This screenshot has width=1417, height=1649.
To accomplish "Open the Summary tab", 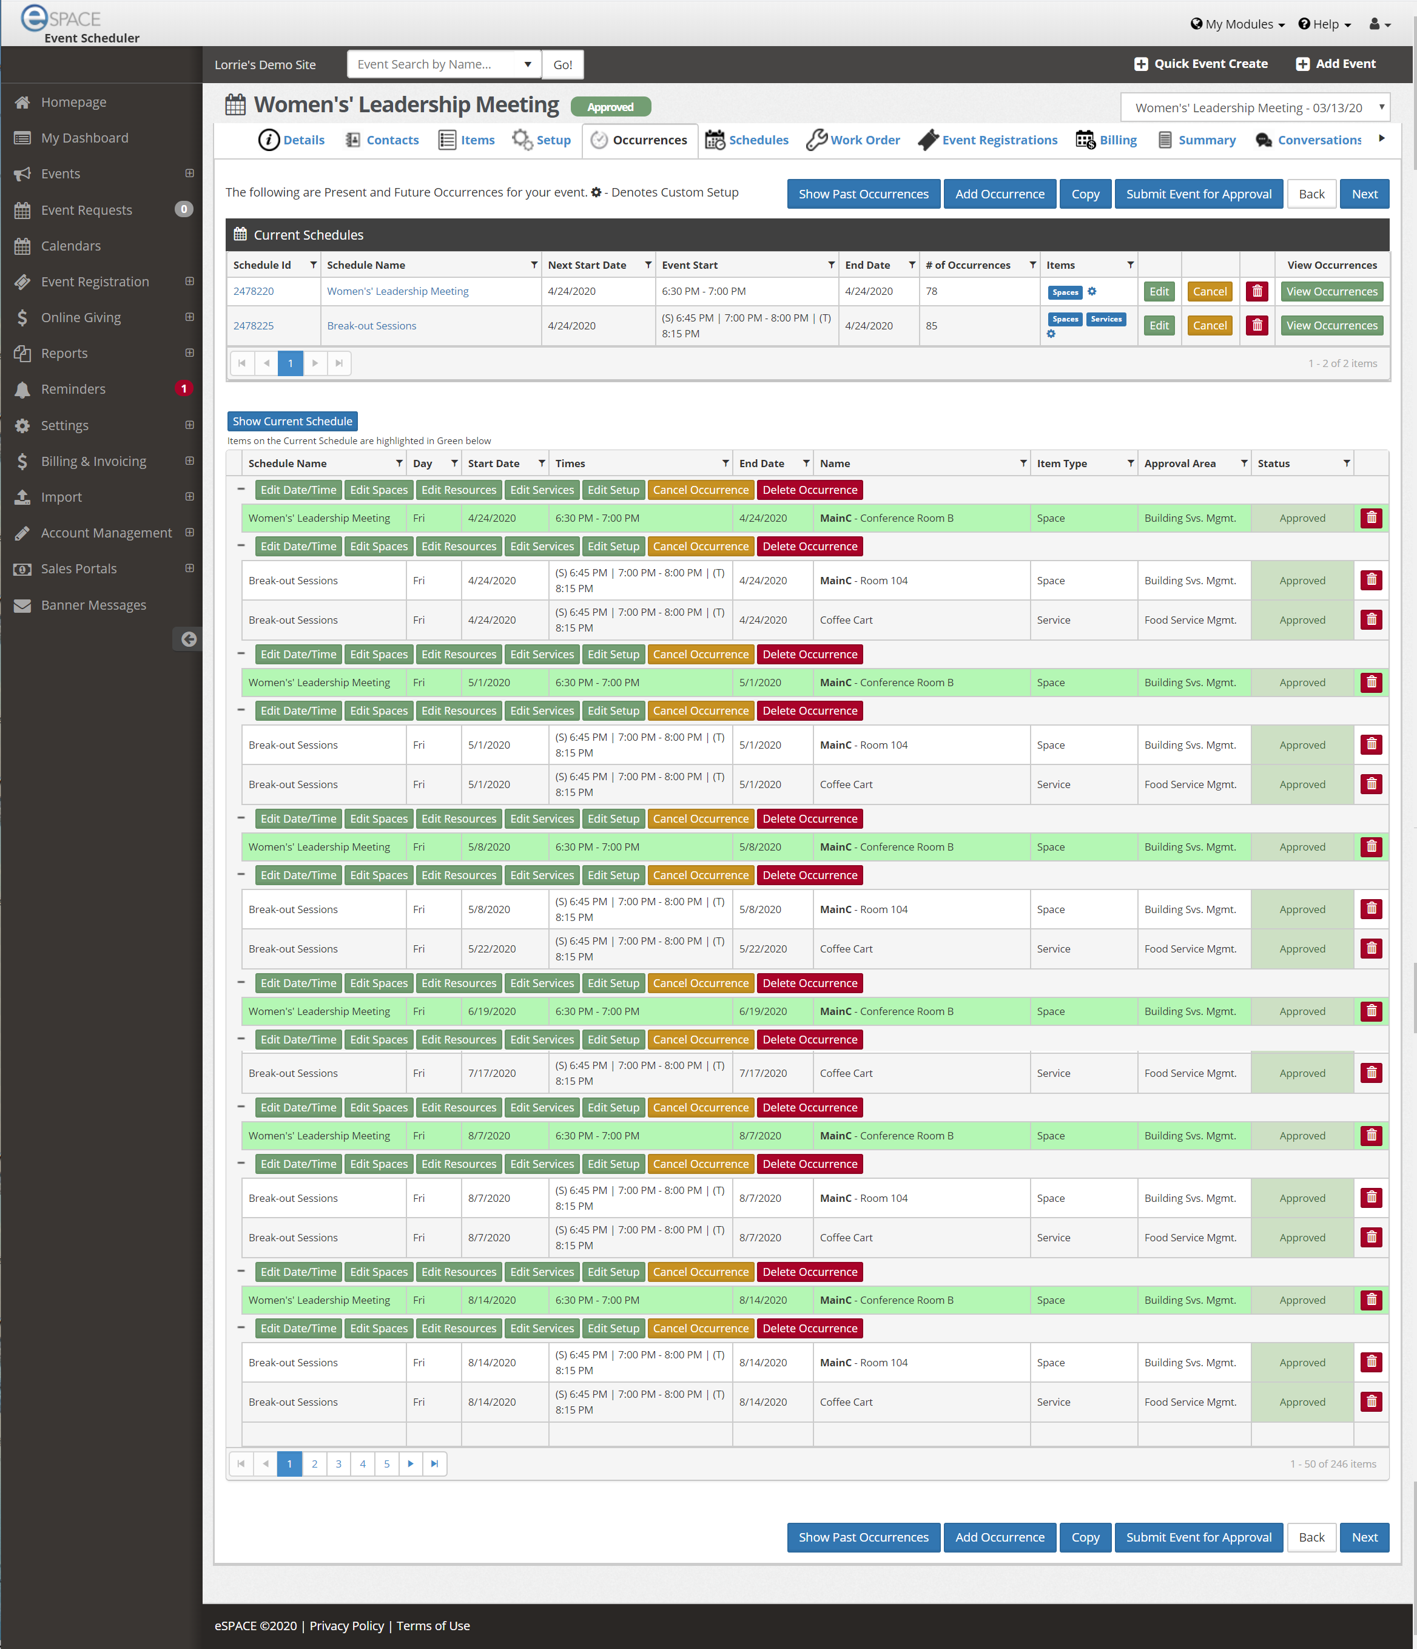I will coord(1197,140).
